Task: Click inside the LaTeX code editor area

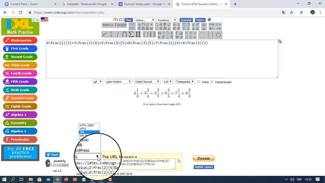Action: (x=162, y=59)
